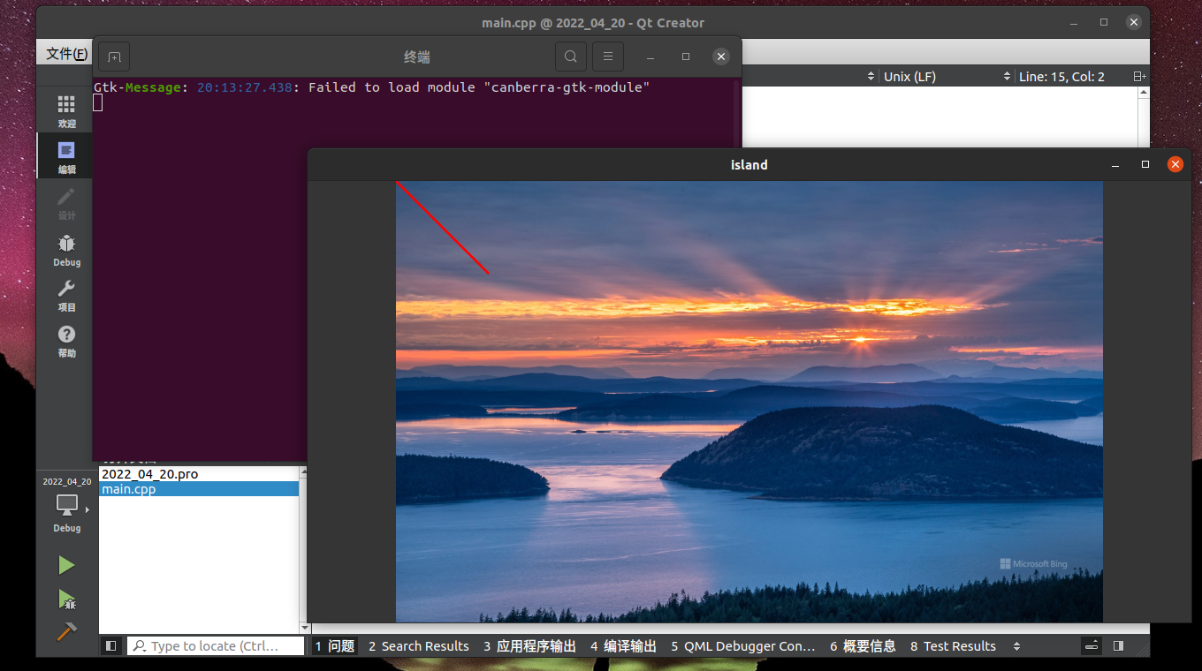Close the island image window
Image resolution: width=1202 pixels, height=671 pixels.
tap(1175, 164)
